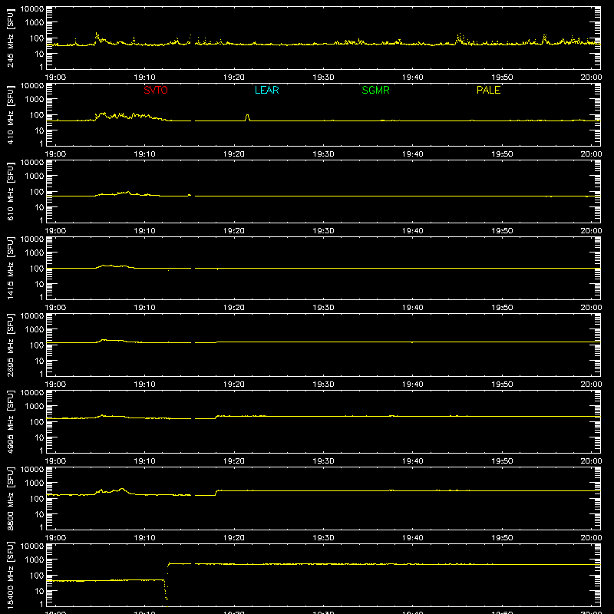Select the 15400 MHz [SFU] axis title
This screenshot has width=614, height=614.
click(10, 575)
